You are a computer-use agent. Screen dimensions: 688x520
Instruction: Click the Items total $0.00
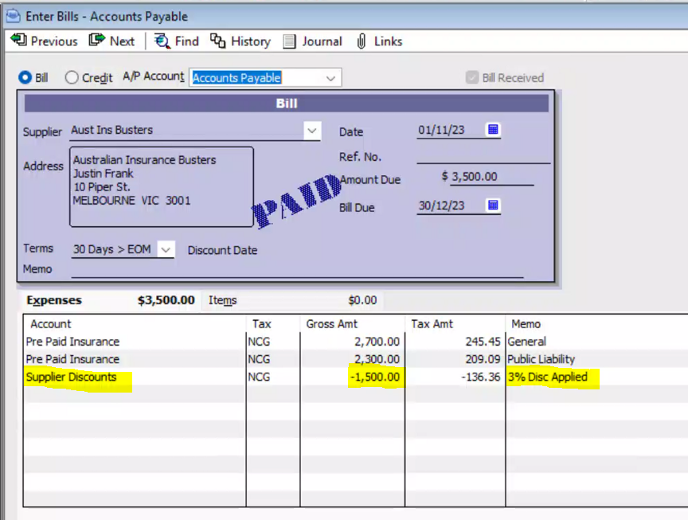coord(362,300)
